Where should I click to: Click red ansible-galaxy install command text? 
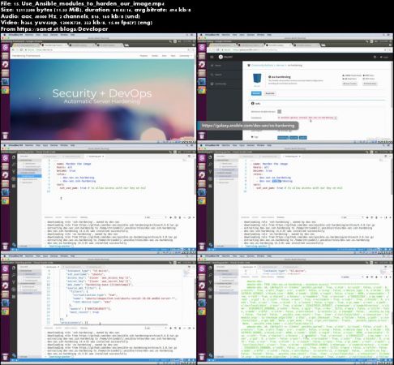click(x=306, y=118)
